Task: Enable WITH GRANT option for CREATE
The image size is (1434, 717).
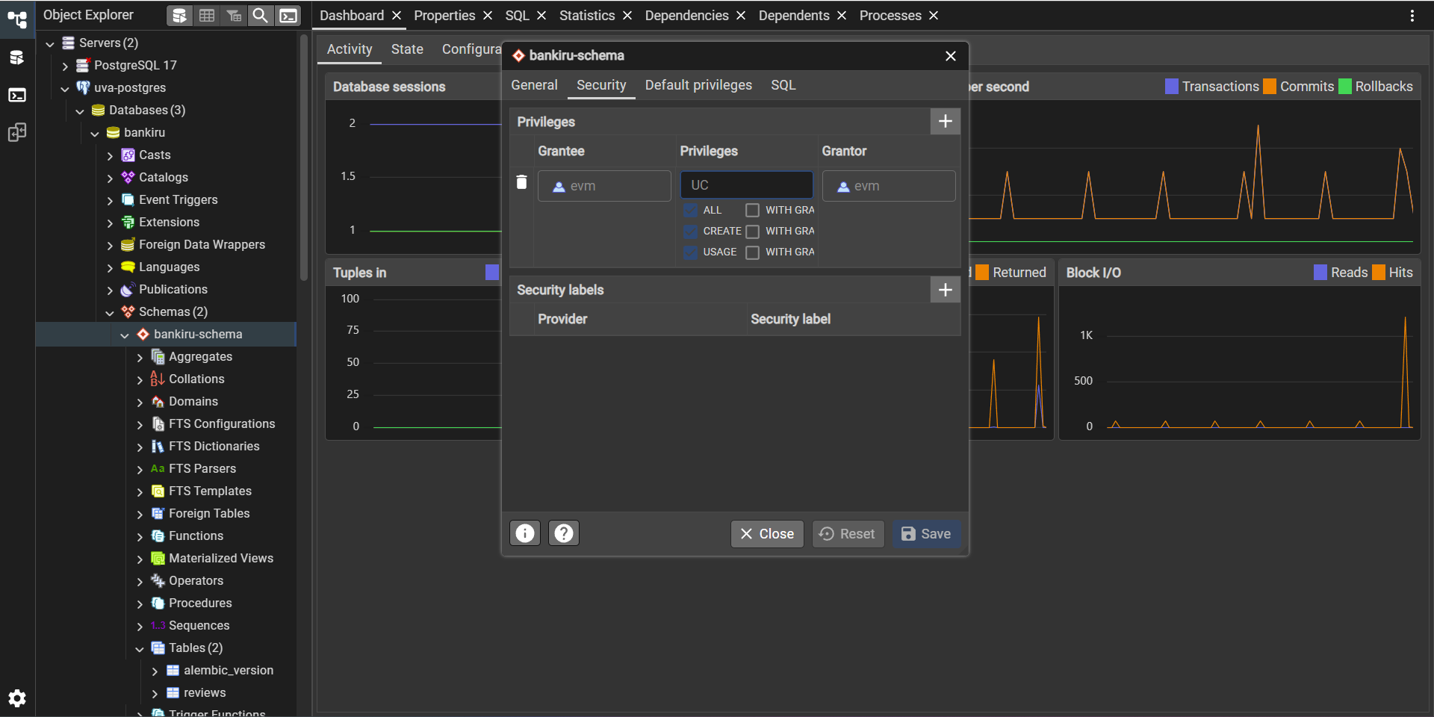Action: point(752,232)
